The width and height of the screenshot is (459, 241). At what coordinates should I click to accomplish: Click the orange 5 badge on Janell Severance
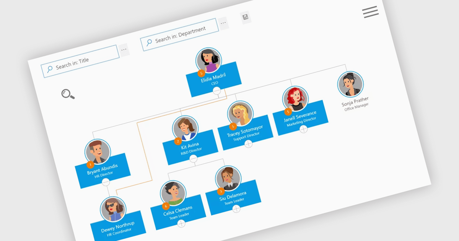click(x=288, y=111)
